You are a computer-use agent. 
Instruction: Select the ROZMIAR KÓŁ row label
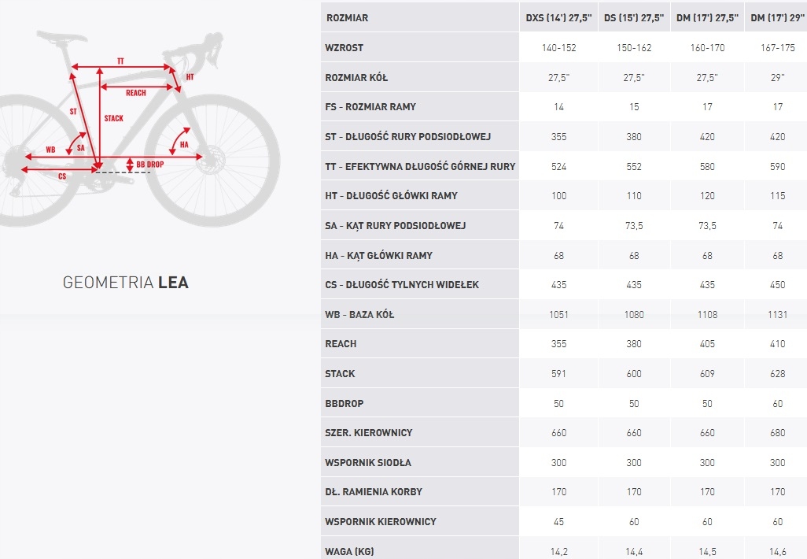tap(356, 77)
